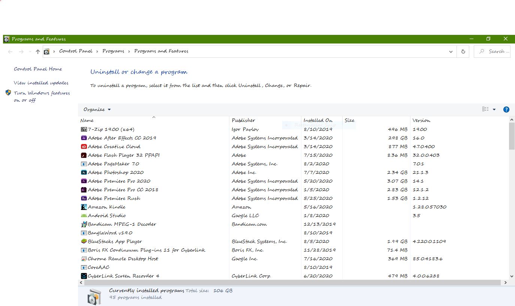Expand the address bar history dropdown
The width and height of the screenshot is (515, 306).
click(451, 52)
